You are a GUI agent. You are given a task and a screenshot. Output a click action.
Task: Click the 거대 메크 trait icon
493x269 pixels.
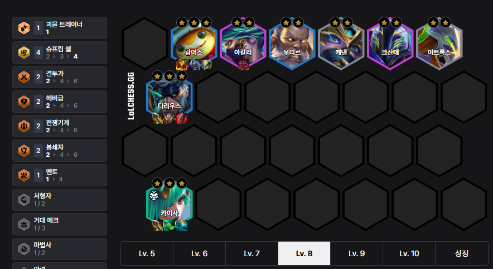tap(24, 224)
